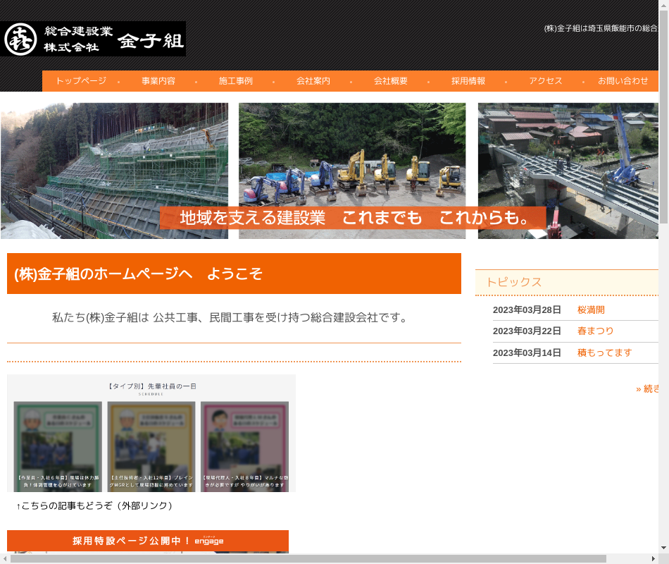Open the 春まつり topic link
The image size is (669, 564).
click(x=595, y=331)
